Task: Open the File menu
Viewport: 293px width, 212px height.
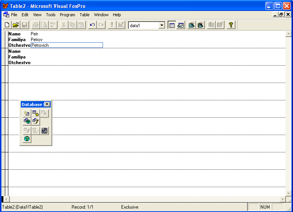Action: coord(14,15)
